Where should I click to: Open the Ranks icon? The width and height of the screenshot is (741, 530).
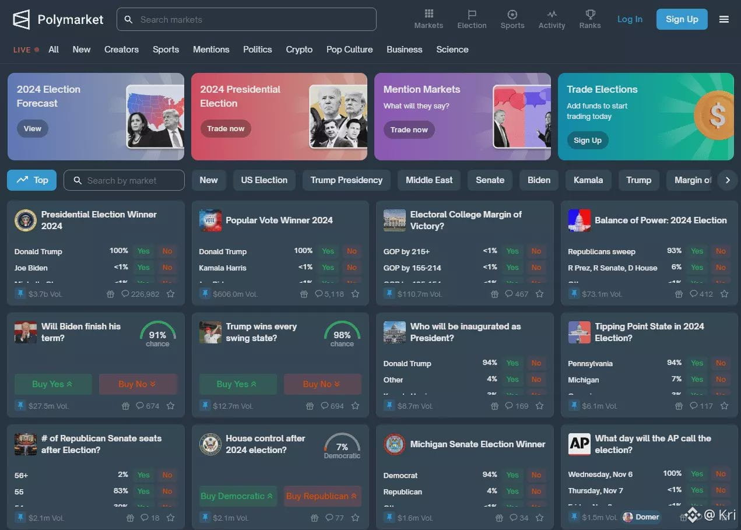pyautogui.click(x=589, y=15)
